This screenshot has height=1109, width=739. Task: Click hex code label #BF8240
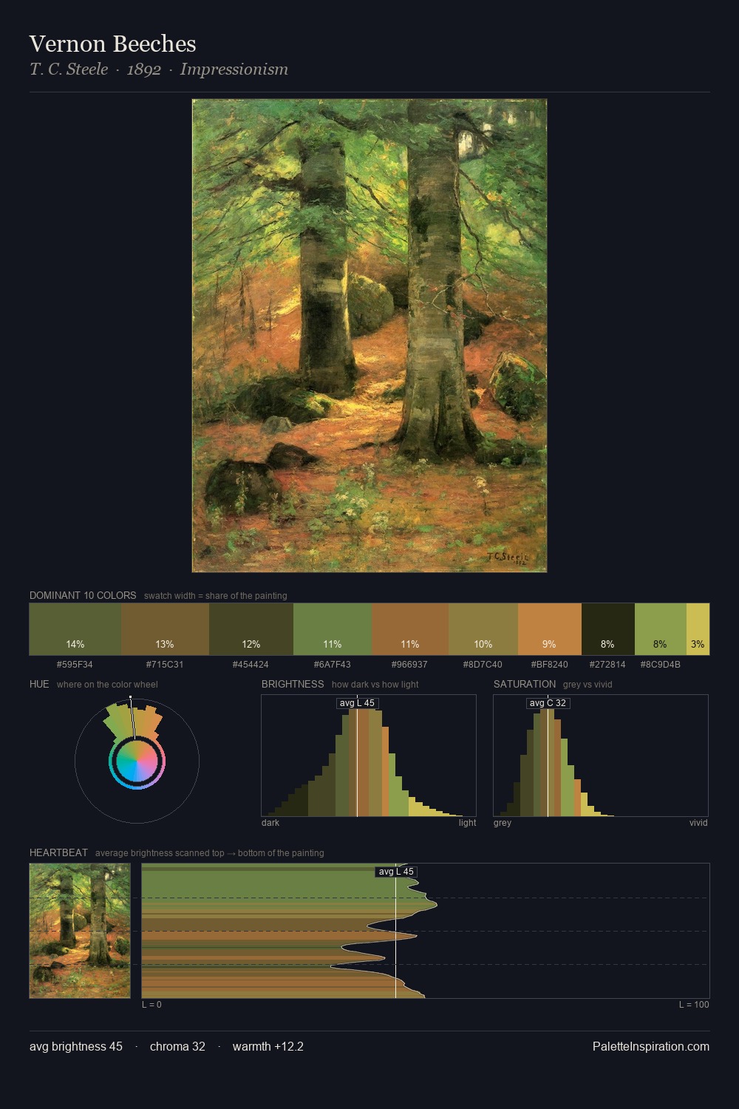[550, 665]
